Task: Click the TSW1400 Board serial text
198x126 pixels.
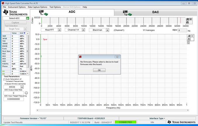Action: (x=91, y=118)
